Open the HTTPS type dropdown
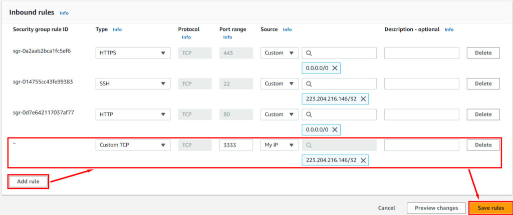The image size is (513, 215). point(133,53)
